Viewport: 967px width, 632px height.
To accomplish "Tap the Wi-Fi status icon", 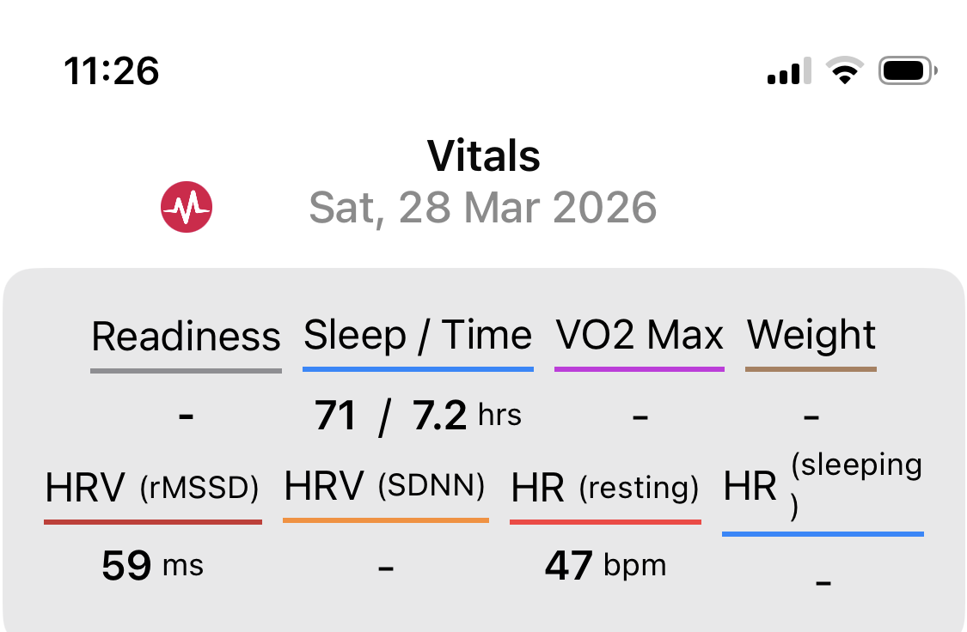I will 845,70.
